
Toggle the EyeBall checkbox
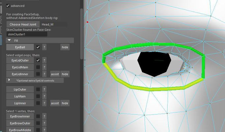[x=38, y=47]
